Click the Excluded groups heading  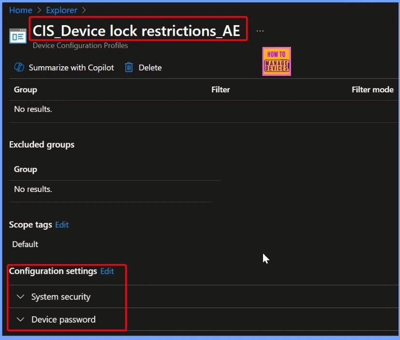click(x=42, y=145)
